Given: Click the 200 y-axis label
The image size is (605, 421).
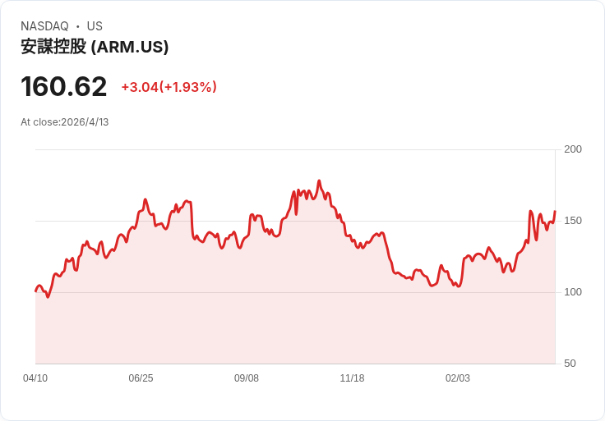Looking at the screenshot, I should click(x=573, y=149).
